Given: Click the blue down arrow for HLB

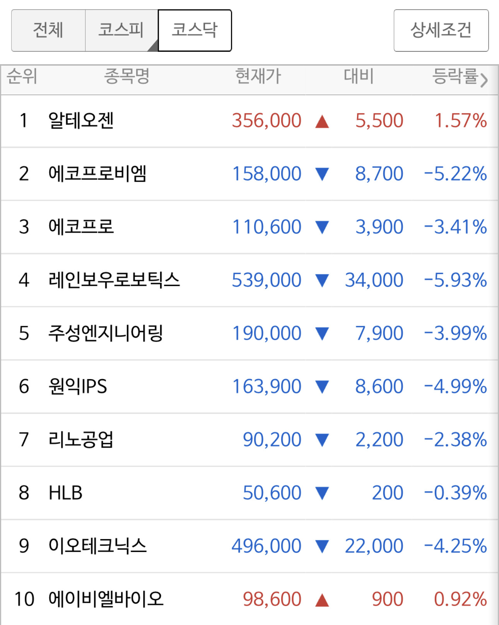Looking at the screenshot, I should 322,493.
